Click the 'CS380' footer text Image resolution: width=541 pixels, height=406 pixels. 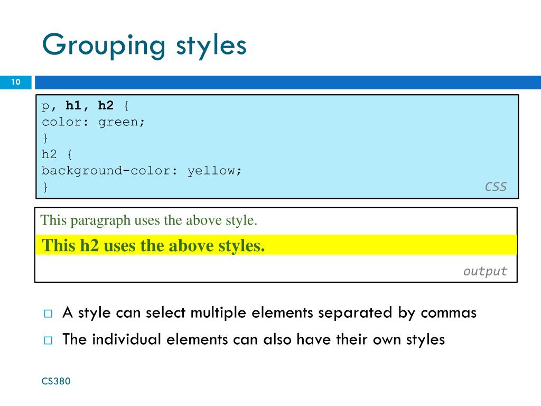[56, 381]
